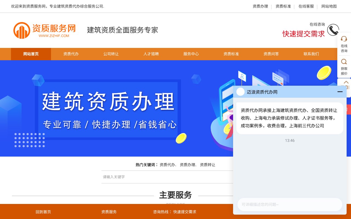
Task: Minimize the 迈浪资质代办网 chat window
Action: click(x=340, y=92)
